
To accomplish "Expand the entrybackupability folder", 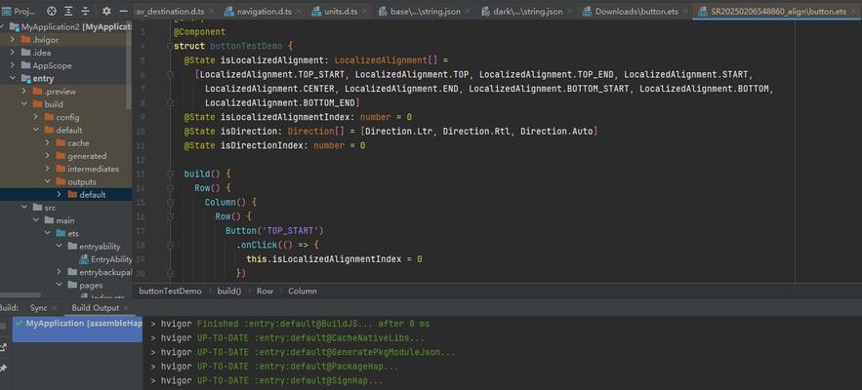I will click(x=59, y=272).
